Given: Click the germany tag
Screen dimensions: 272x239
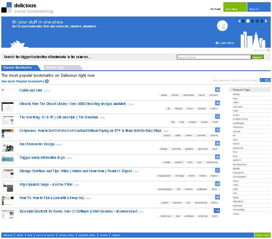Looking at the screenshot, I should pyautogui.click(x=203, y=149).
